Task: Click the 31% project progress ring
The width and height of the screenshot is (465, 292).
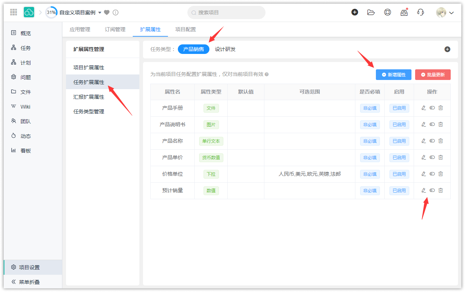Action: point(51,12)
